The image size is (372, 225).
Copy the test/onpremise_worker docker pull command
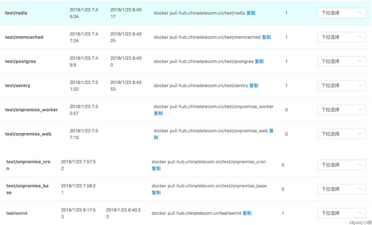click(158, 113)
